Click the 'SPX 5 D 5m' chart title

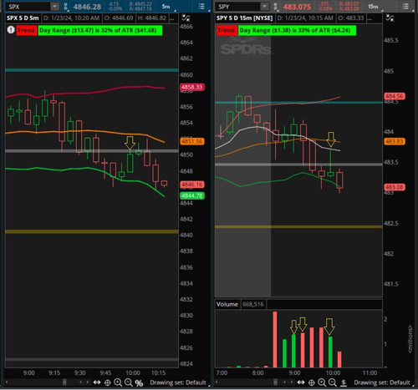23,18
